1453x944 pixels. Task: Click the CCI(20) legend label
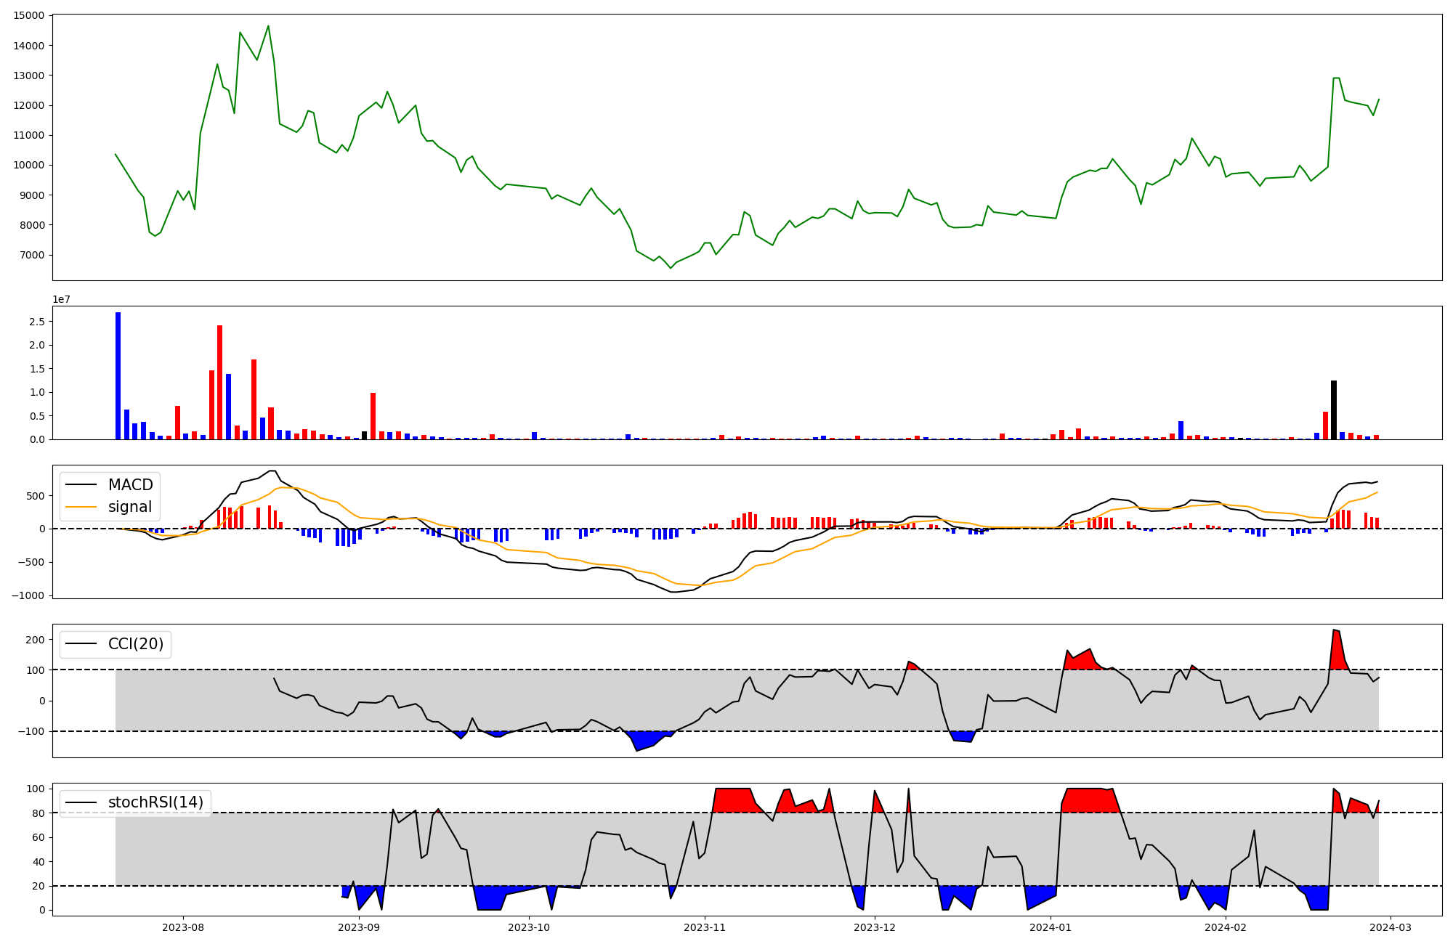135,644
